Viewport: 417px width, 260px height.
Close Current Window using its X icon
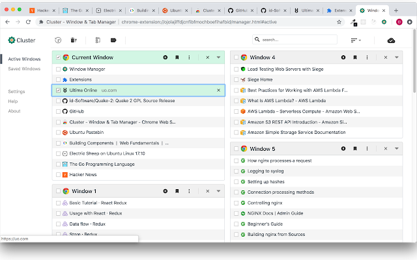pyautogui.click(x=208, y=57)
